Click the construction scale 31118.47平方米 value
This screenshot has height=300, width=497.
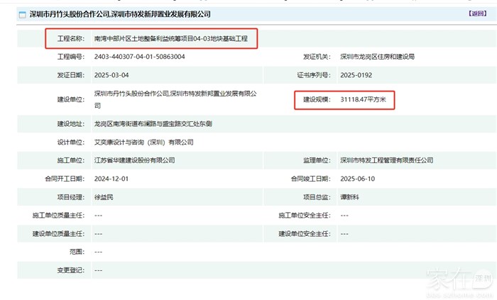(363, 99)
